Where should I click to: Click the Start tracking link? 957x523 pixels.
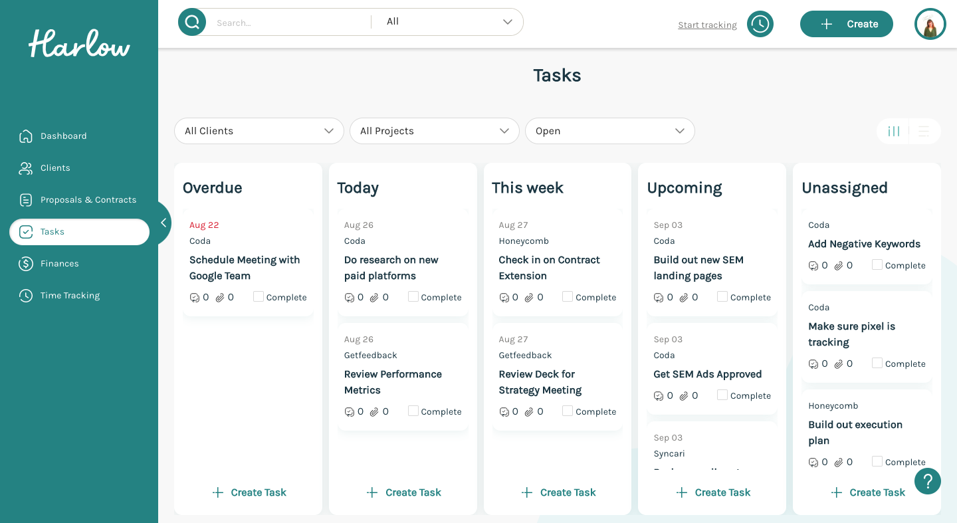[707, 25]
